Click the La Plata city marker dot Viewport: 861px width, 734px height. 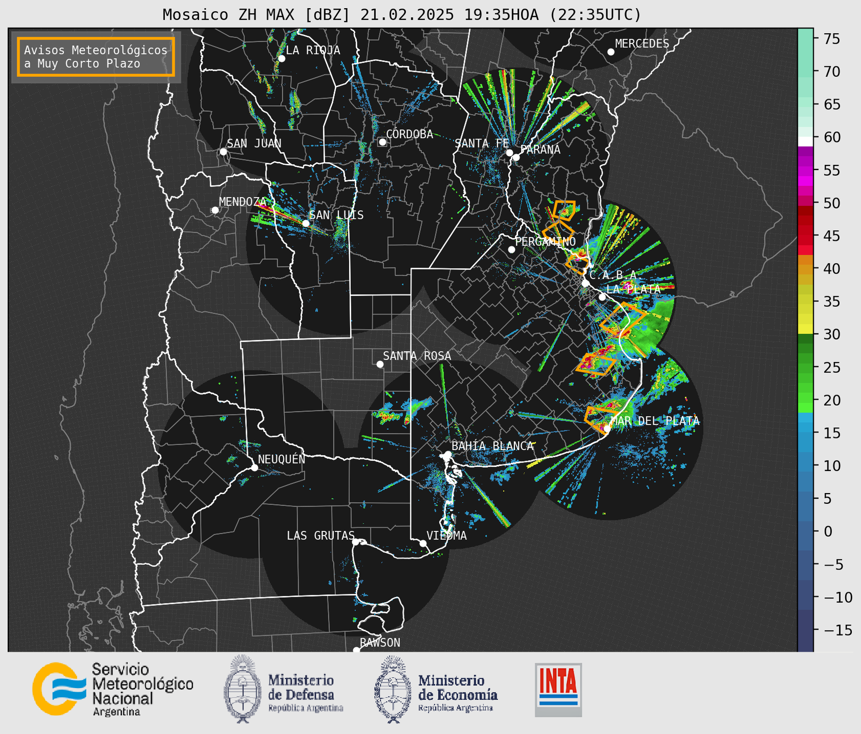602,297
